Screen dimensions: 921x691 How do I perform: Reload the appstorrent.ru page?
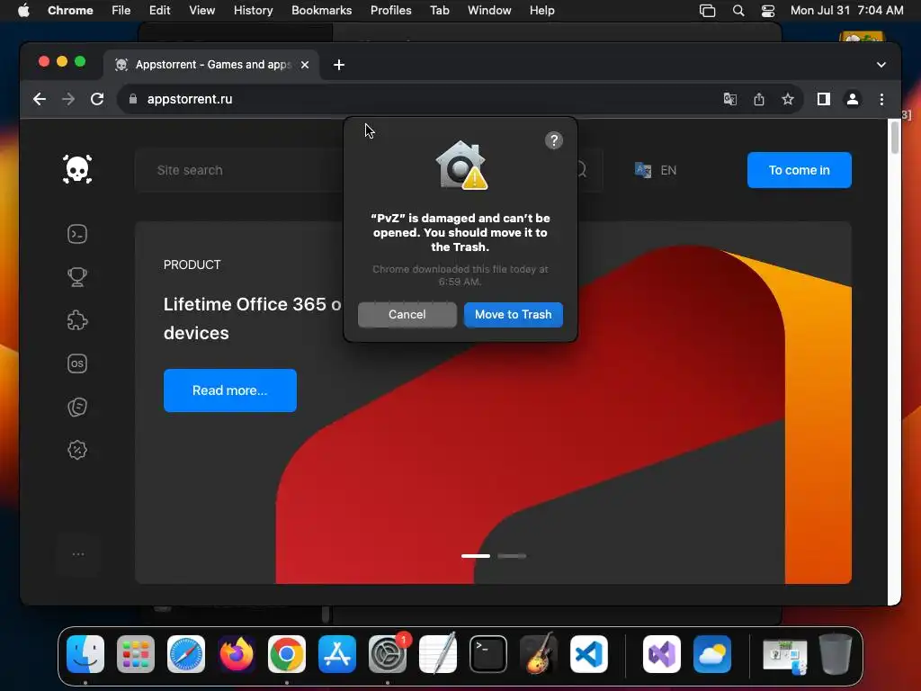(97, 99)
